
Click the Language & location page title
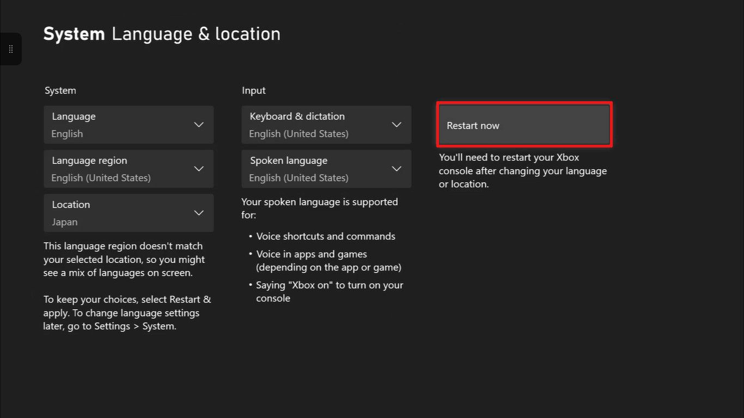[196, 34]
